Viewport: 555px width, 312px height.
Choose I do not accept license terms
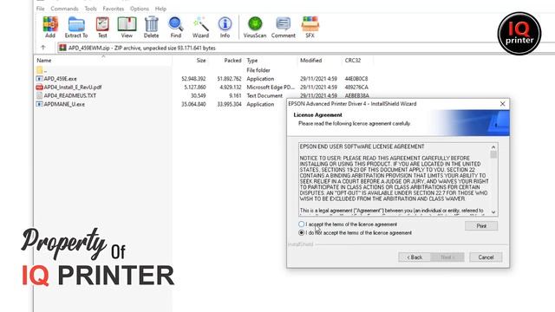(301, 233)
